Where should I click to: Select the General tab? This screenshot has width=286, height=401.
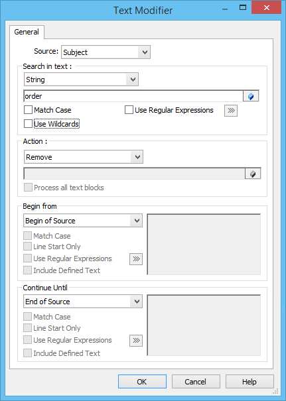click(x=27, y=32)
